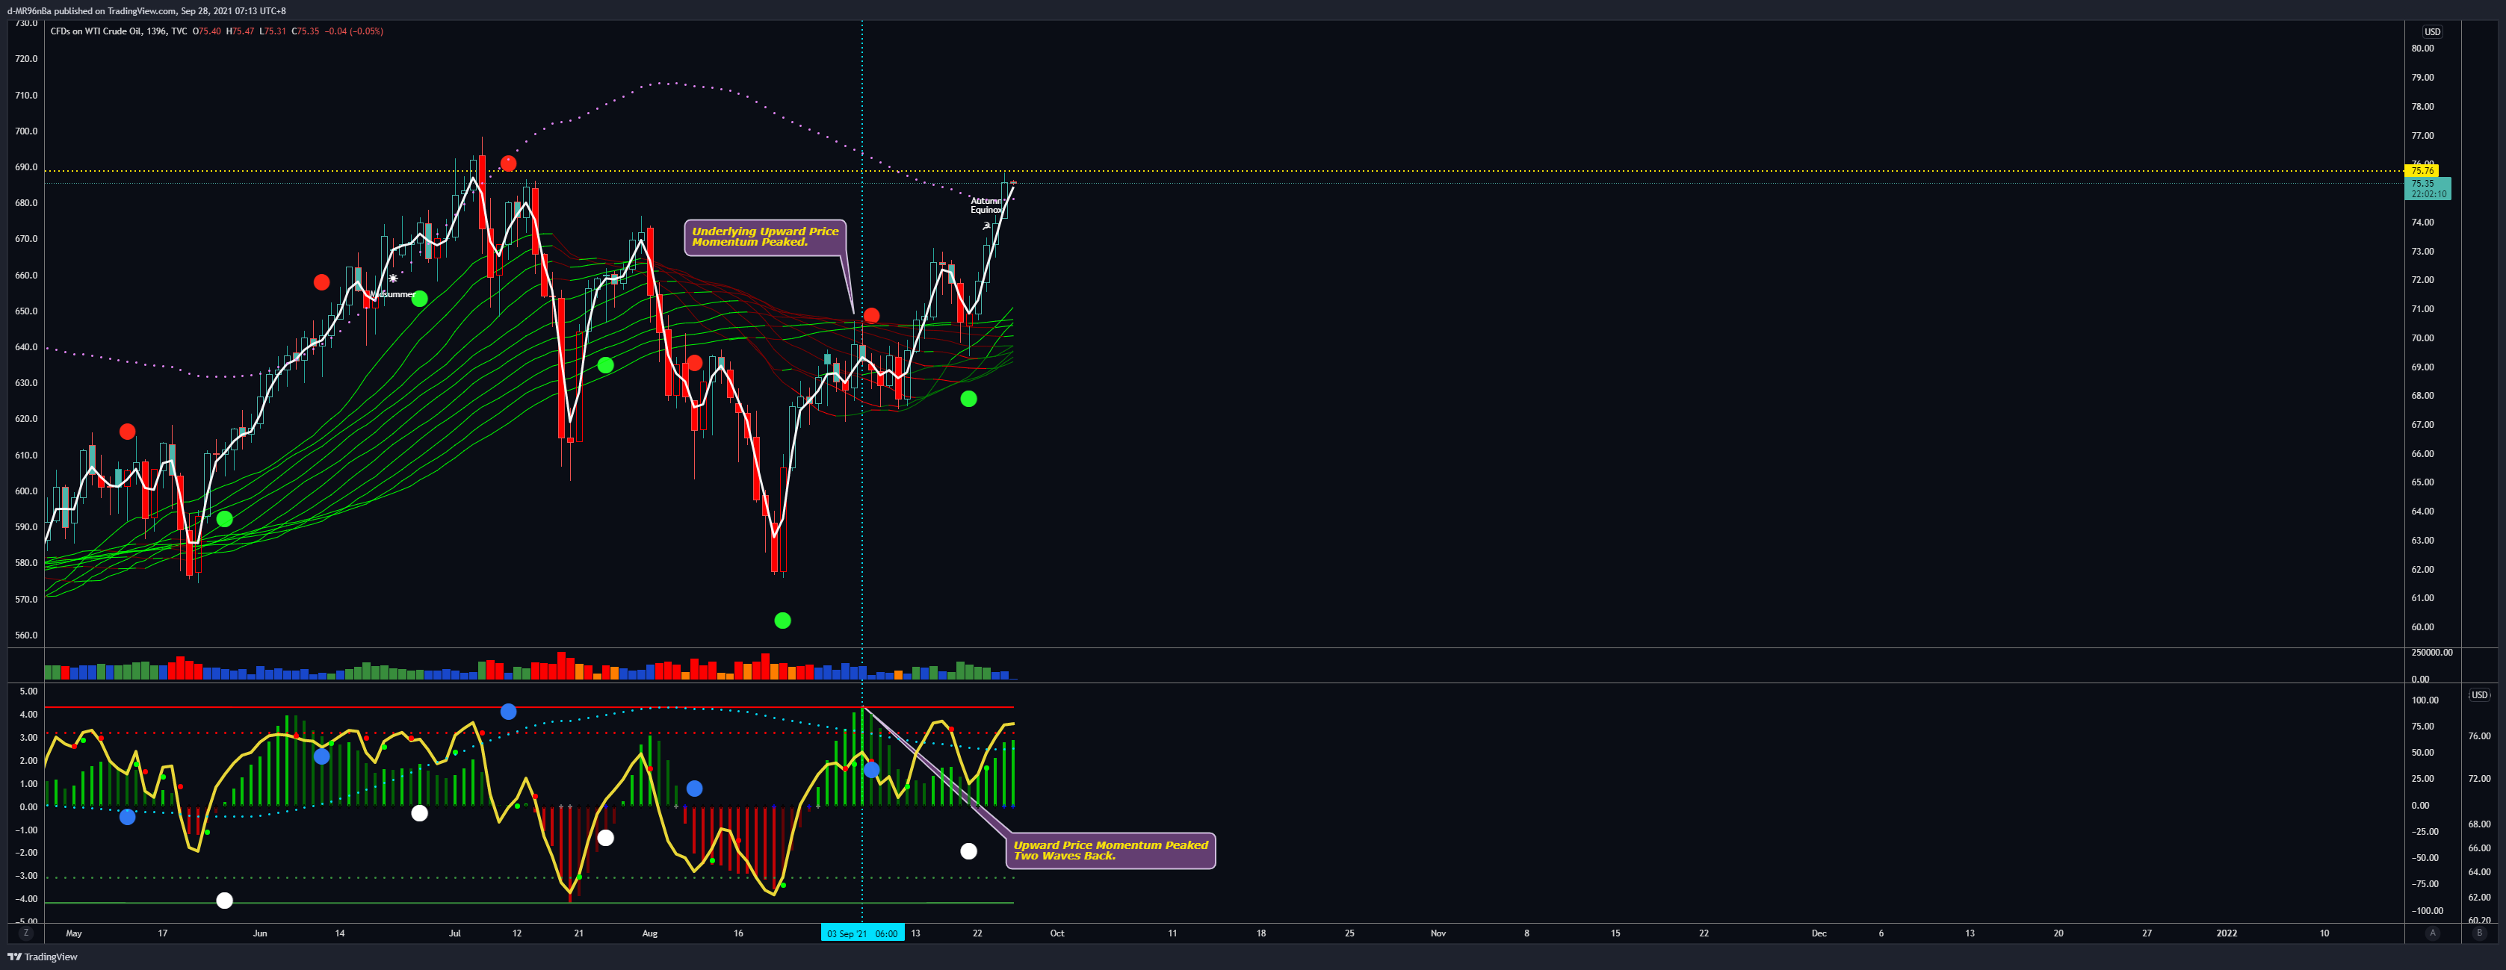Click the Oct label on time axis
Viewport: 2506px width, 970px height.
1056,933
